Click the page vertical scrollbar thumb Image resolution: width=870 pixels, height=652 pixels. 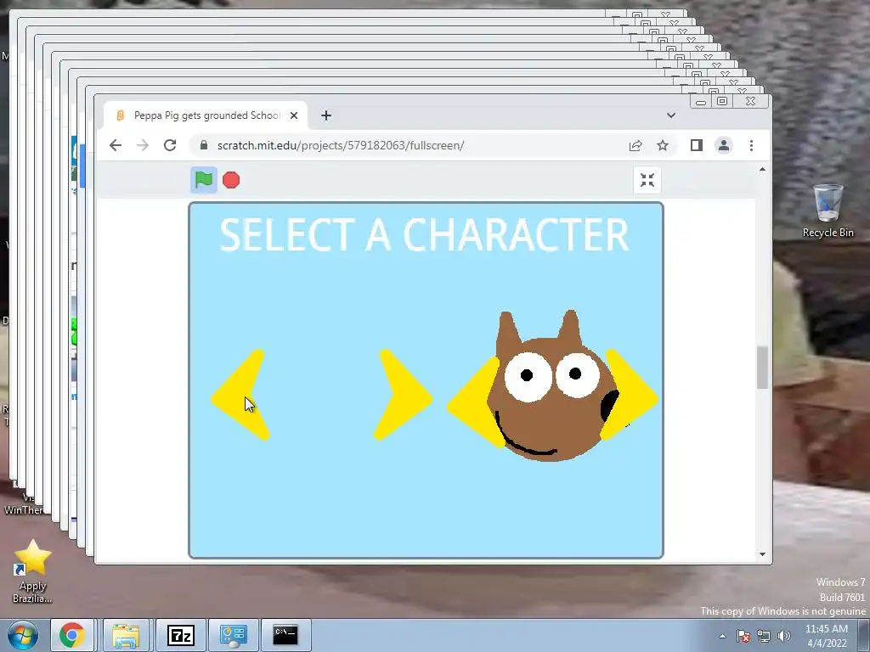pyautogui.click(x=762, y=367)
